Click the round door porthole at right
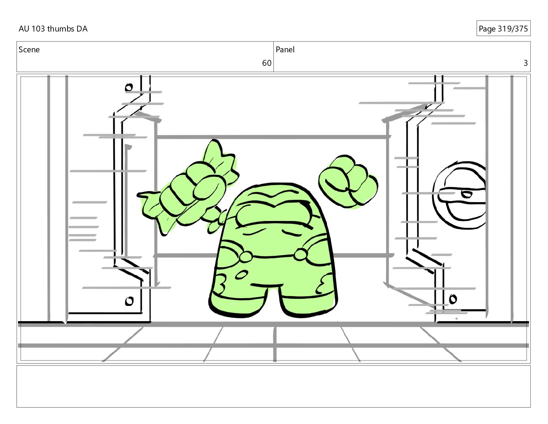 [x=459, y=195]
